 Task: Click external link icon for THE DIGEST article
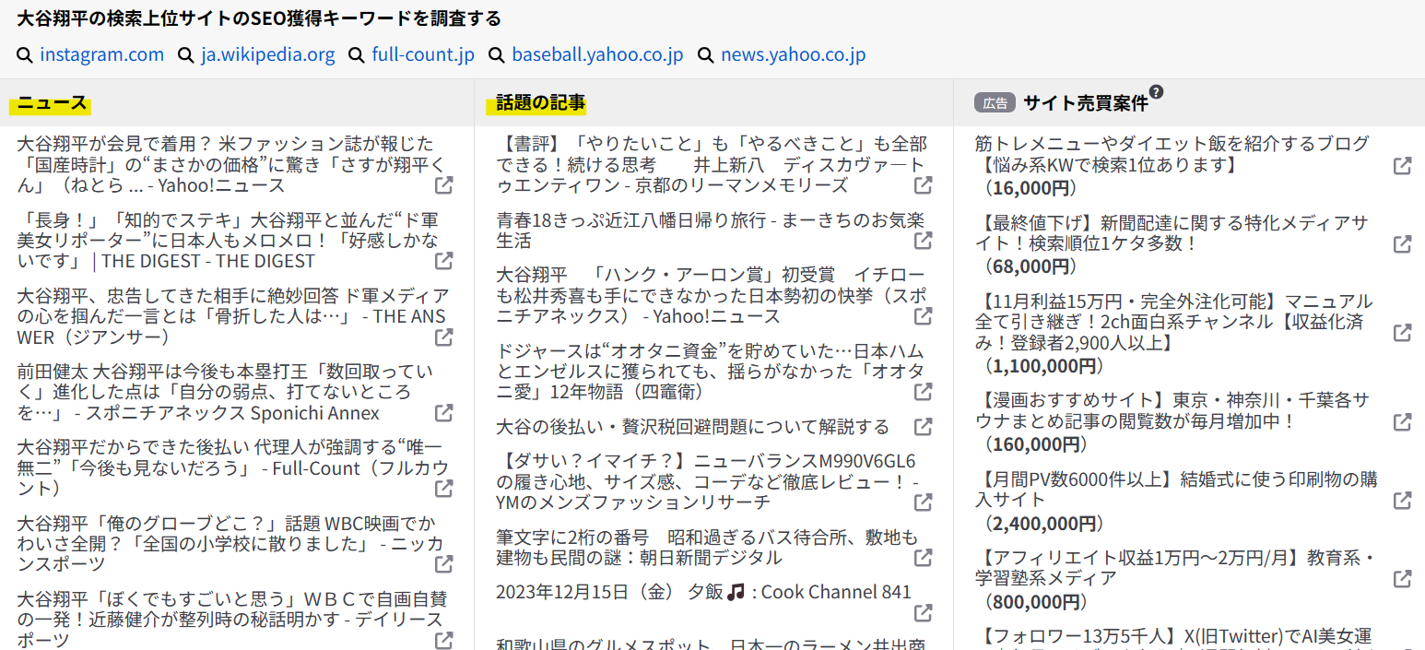tap(443, 261)
